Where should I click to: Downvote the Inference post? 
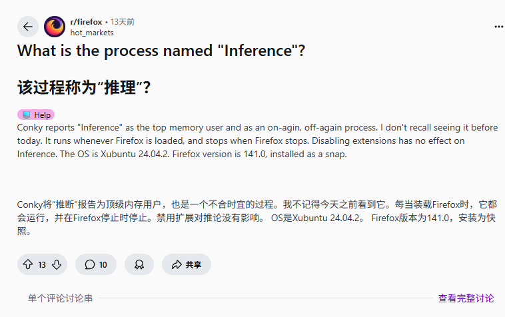click(57, 264)
